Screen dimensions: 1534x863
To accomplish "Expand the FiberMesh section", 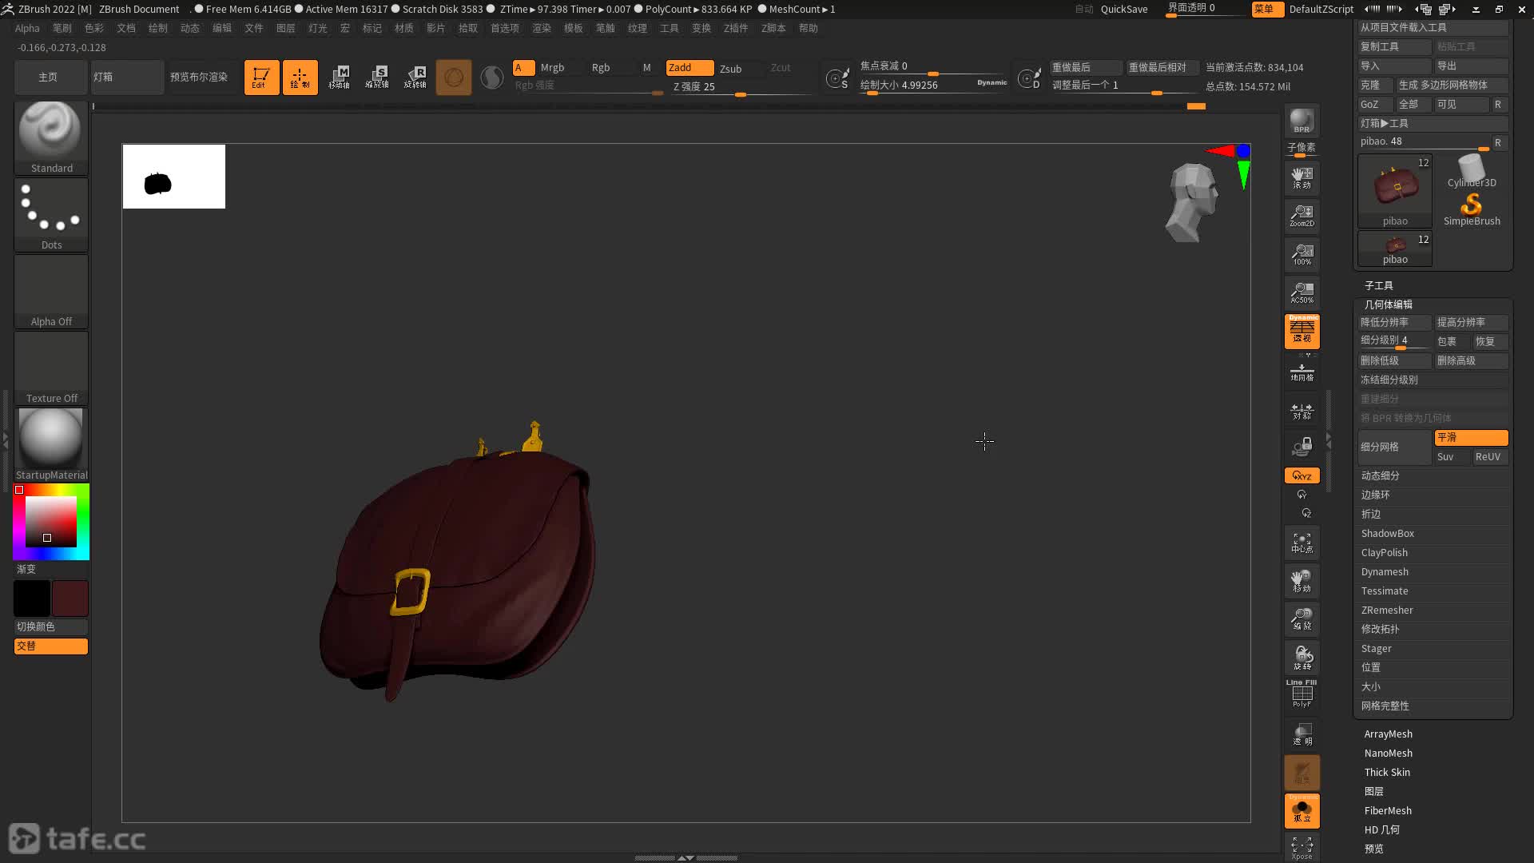I will [1388, 810].
